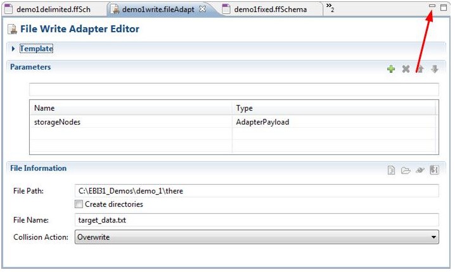Add a new parameter with the green plus icon

(391, 69)
